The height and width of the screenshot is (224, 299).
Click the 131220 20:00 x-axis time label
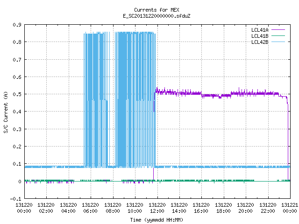pyautogui.click(x=245, y=208)
